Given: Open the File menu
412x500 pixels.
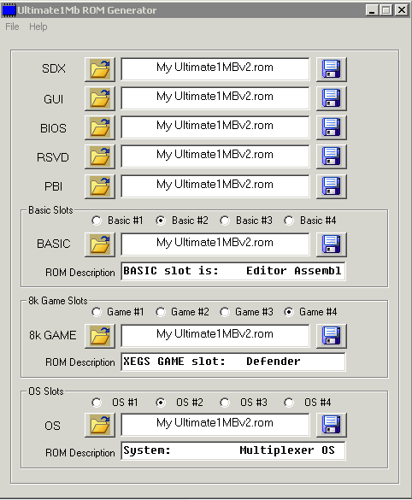Looking at the screenshot, I should (12, 26).
